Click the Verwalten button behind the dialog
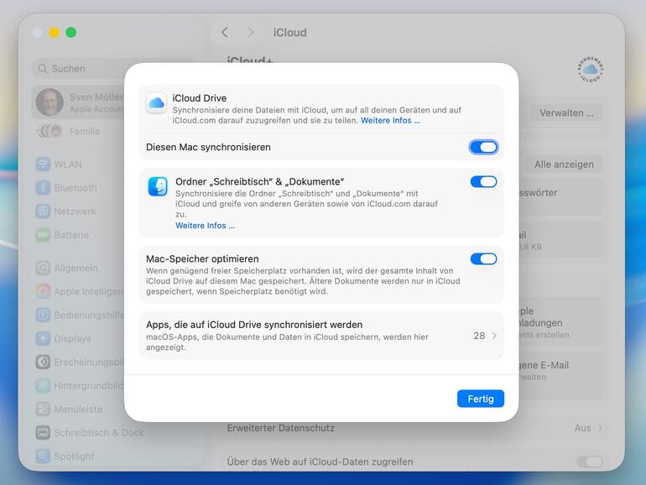The height and width of the screenshot is (485, 646). [x=566, y=113]
